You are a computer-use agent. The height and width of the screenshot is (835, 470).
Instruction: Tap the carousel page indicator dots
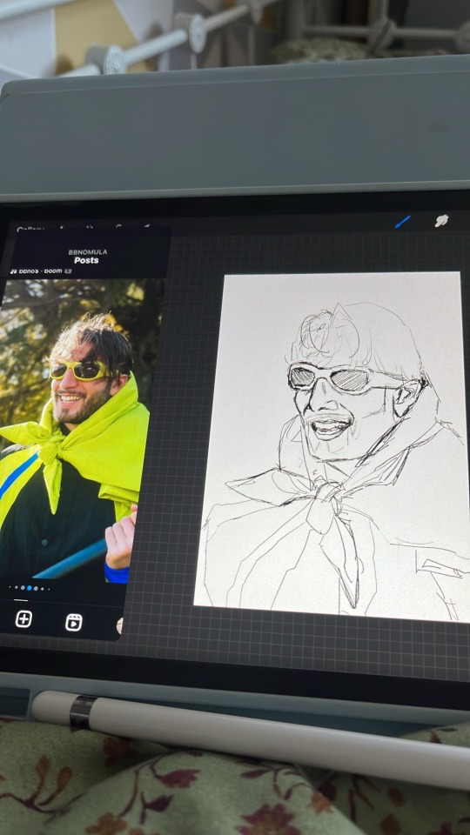pos(30,589)
